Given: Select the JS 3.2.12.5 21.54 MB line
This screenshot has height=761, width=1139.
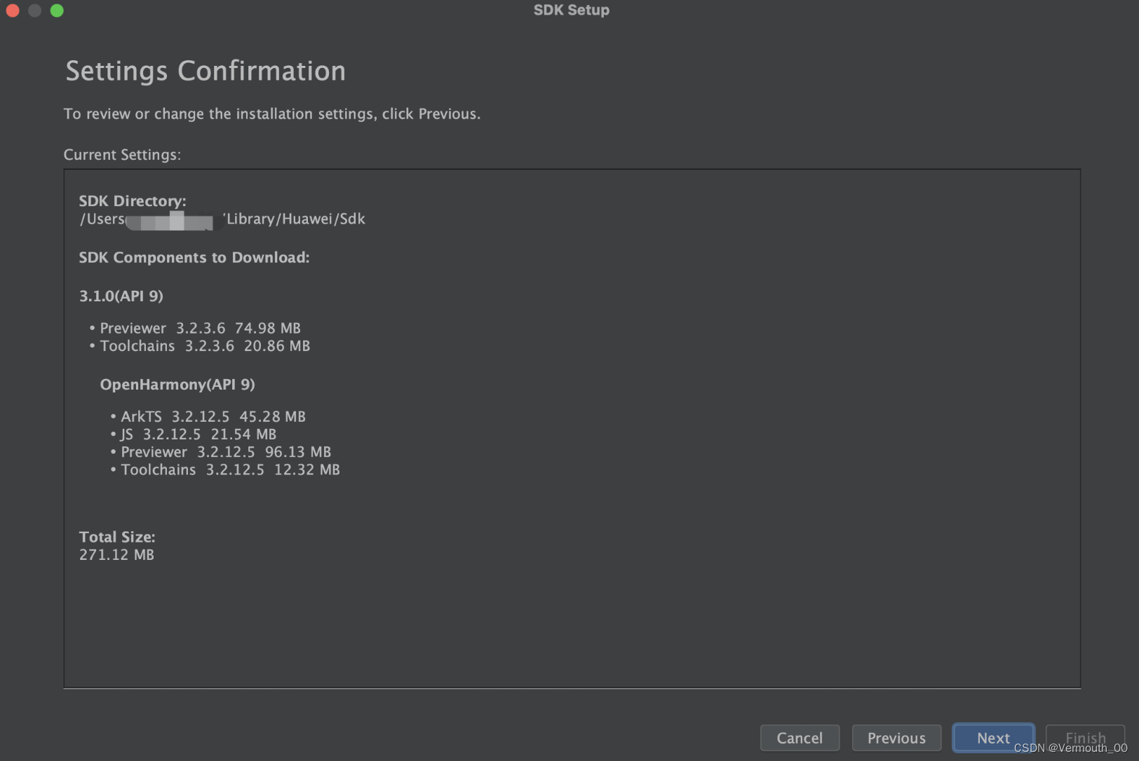Looking at the screenshot, I should click(x=198, y=434).
